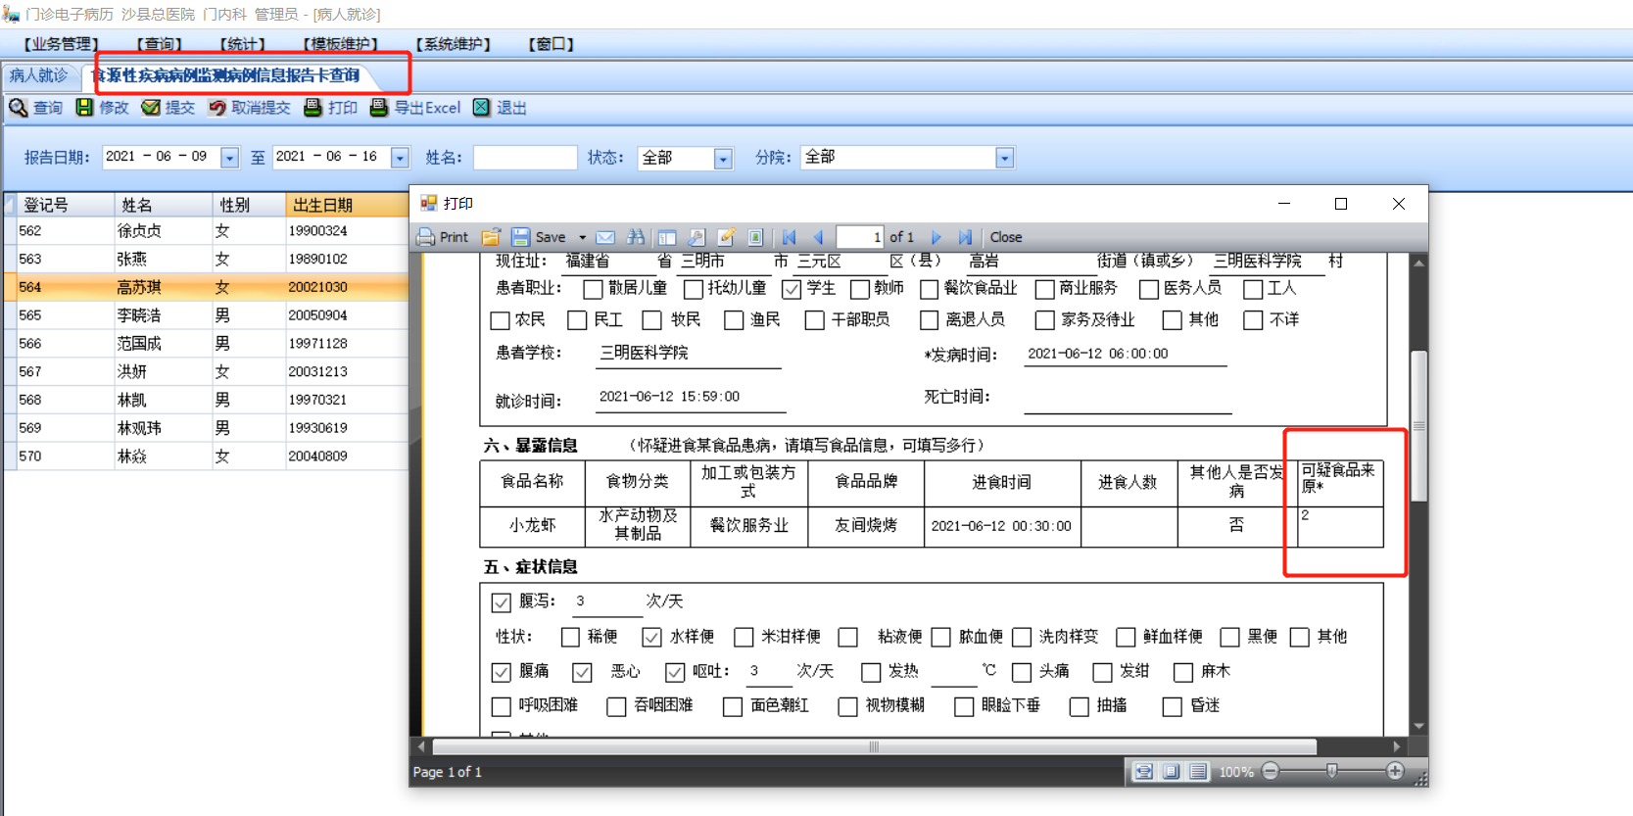The width and height of the screenshot is (1633, 816).
Task: Click the wrench page-settings icon in preview
Action: pyautogui.click(x=696, y=237)
